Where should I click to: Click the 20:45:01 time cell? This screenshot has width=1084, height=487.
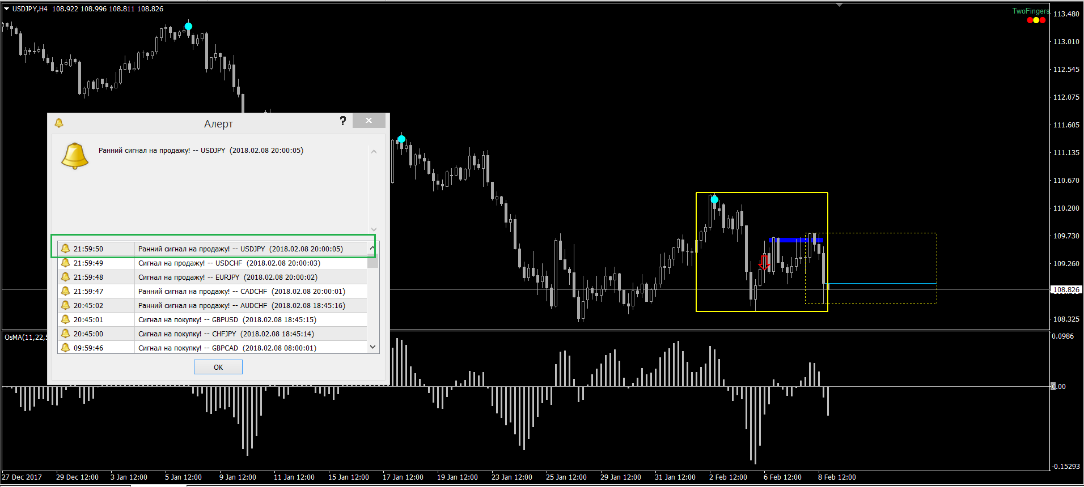(88, 319)
